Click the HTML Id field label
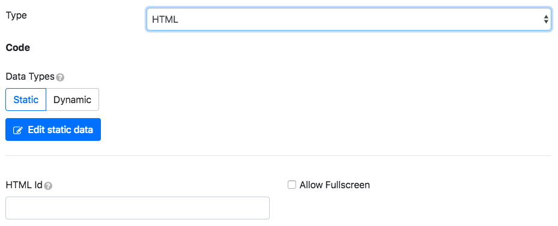Image resolution: width=558 pixels, height=226 pixels. tap(24, 185)
